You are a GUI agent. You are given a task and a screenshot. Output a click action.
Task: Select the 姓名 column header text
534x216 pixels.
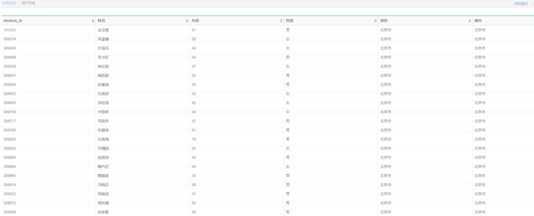[101, 21]
